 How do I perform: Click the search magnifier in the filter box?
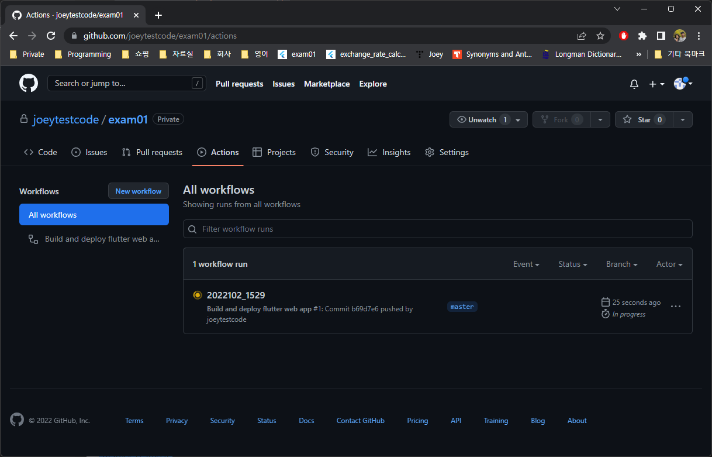193,229
